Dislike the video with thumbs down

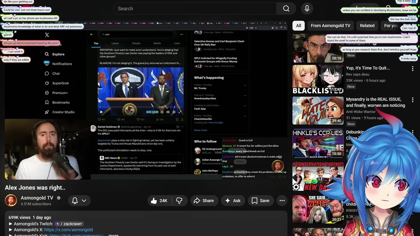pos(179,201)
